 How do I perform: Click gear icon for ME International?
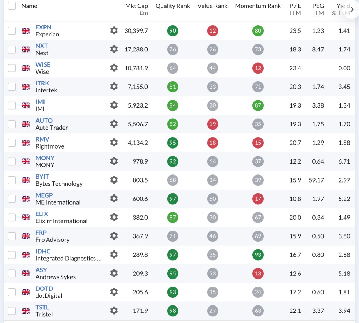(114, 199)
